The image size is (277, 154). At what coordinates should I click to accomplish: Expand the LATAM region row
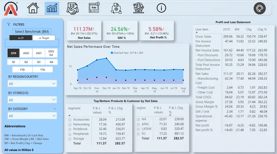click(x=138, y=129)
